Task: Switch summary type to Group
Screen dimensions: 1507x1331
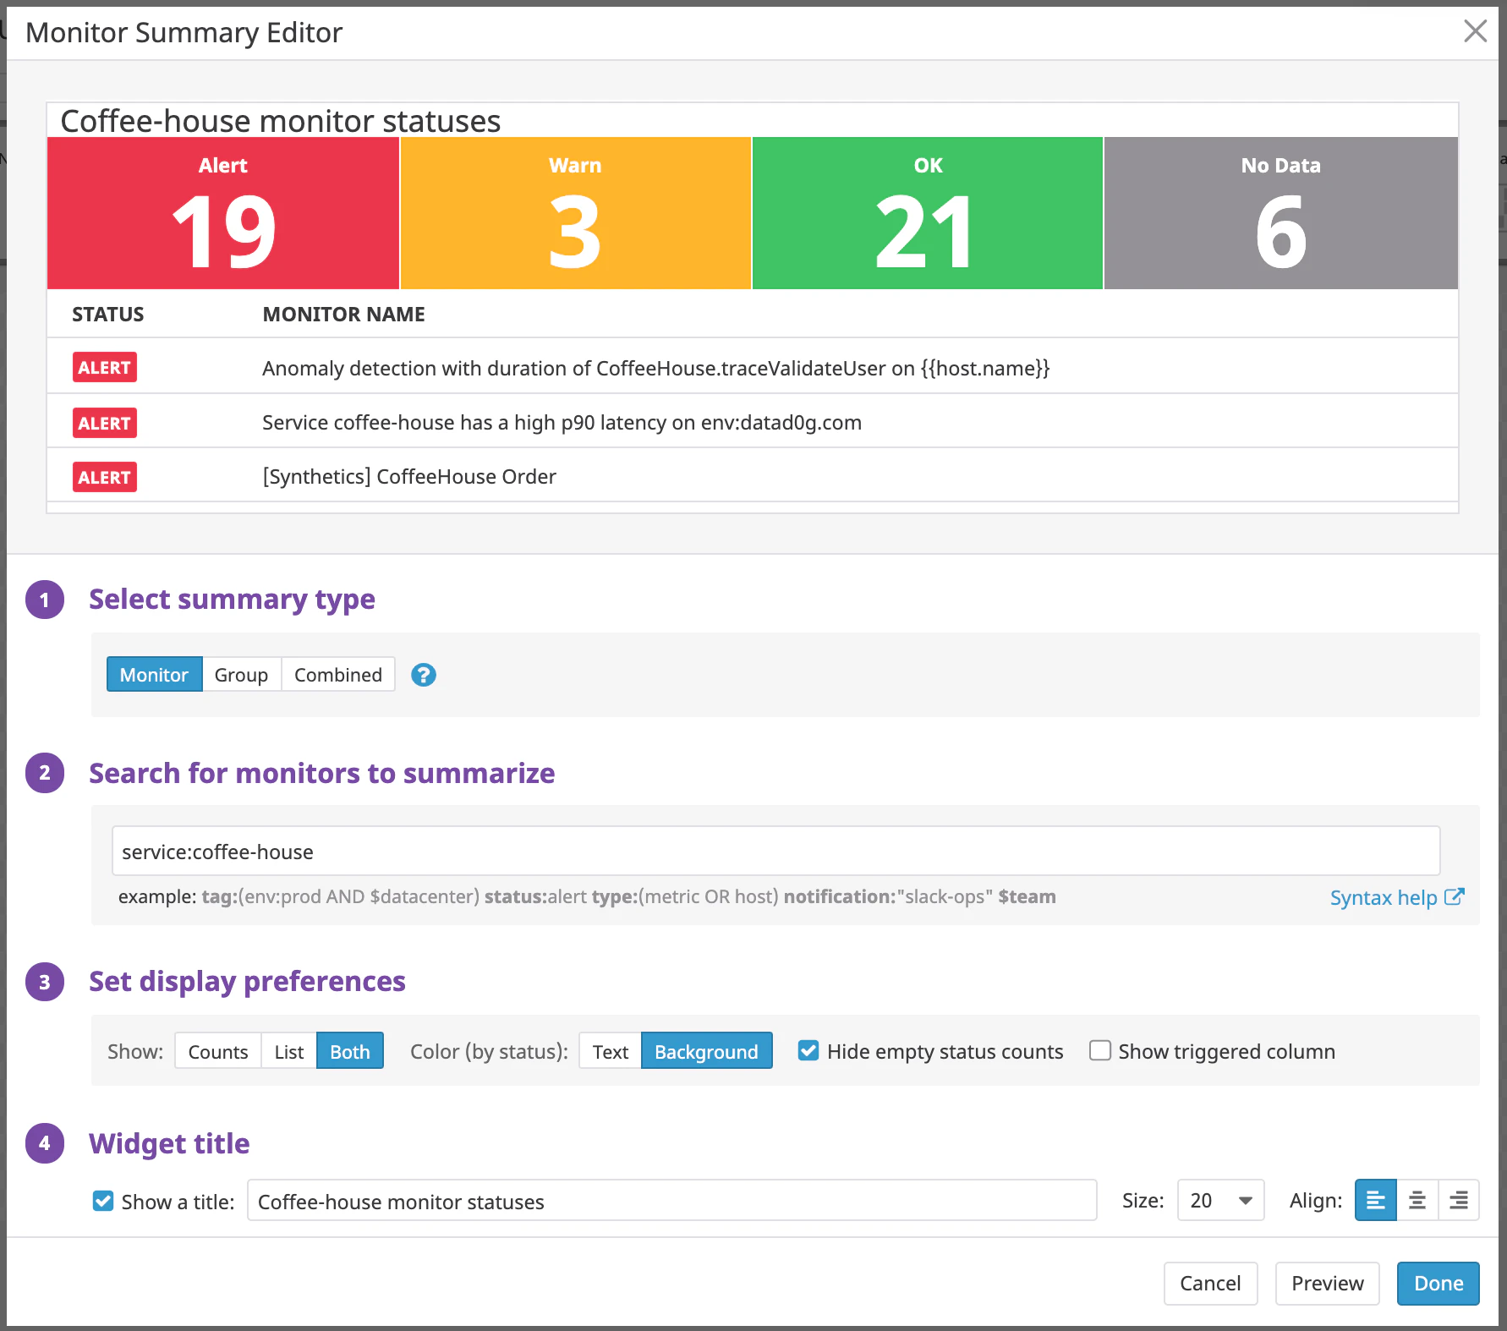Action: click(241, 674)
